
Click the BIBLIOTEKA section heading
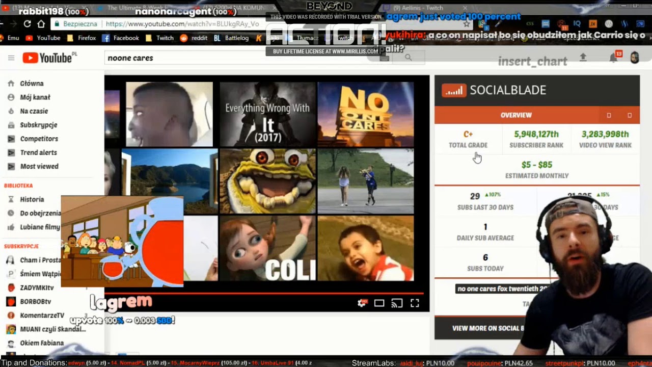point(18,186)
